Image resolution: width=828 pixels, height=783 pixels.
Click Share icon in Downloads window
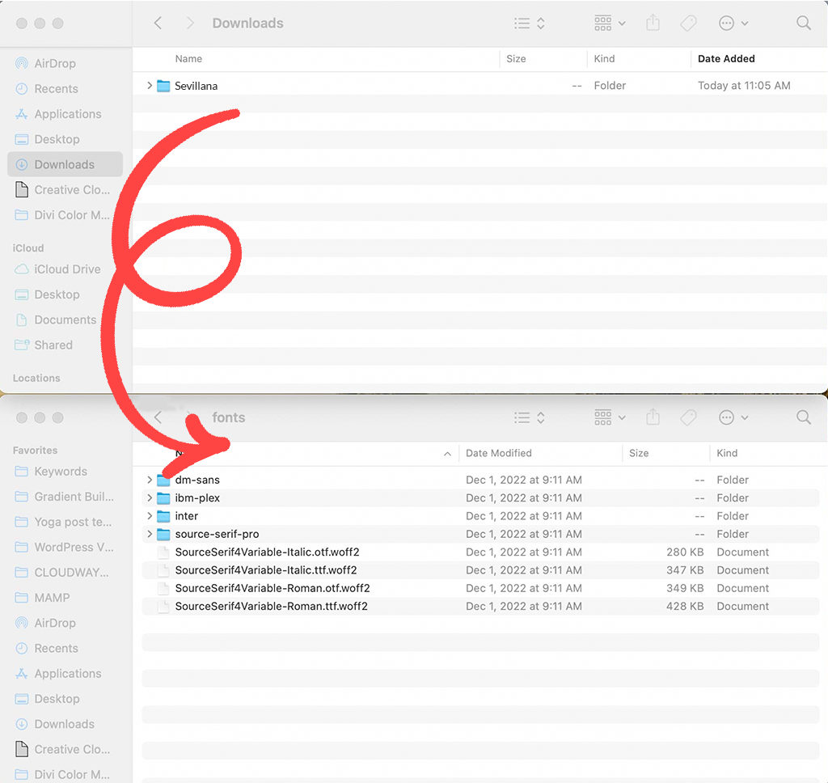coord(653,23)
